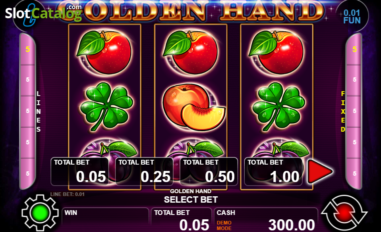The height and width of the screenshot is (232, 381).
Task: Click the red apple on third reel
Action: (277, 52)
